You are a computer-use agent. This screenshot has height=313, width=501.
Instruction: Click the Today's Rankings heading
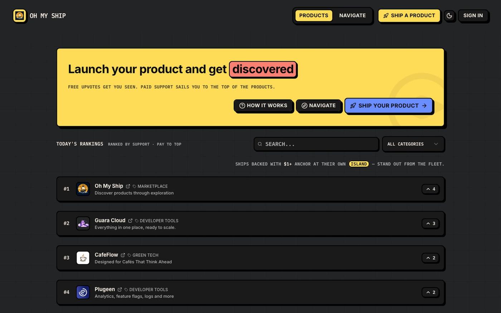coord(80,144)
